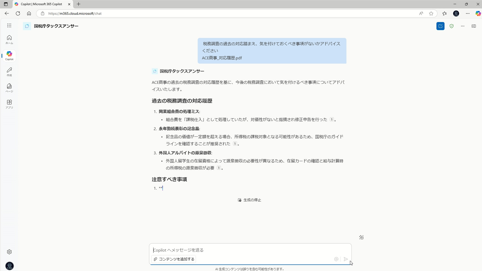Open 作成 (Create) in the sidebar
The height and width of the screenshot is (271, 482).
9,72
